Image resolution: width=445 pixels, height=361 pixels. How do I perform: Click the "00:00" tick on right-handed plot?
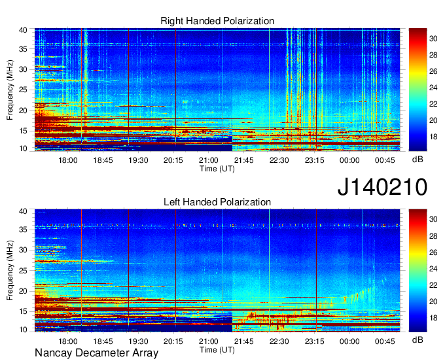[x=349, y=160]
